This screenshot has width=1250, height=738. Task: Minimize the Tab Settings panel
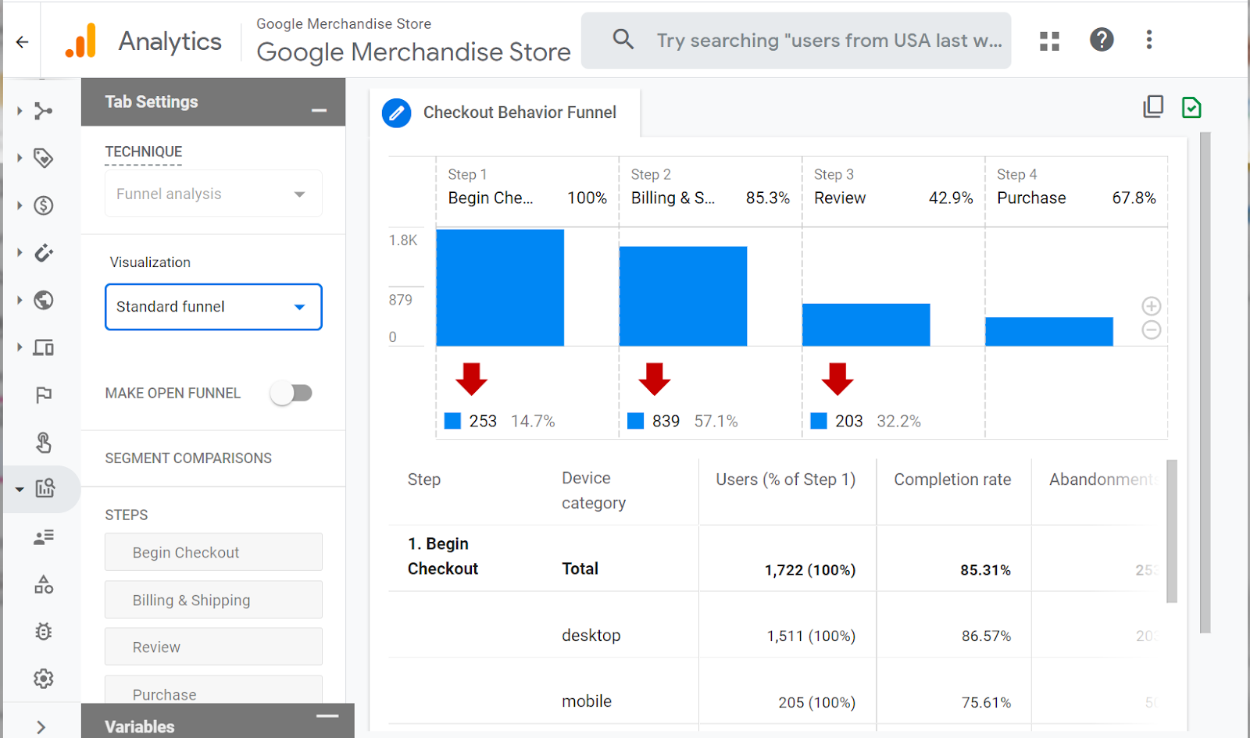(x=319, y=111)
